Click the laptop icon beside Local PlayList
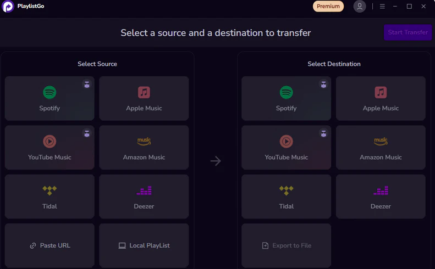This screenshot has height=269, width=435. [x=122, y=246]
